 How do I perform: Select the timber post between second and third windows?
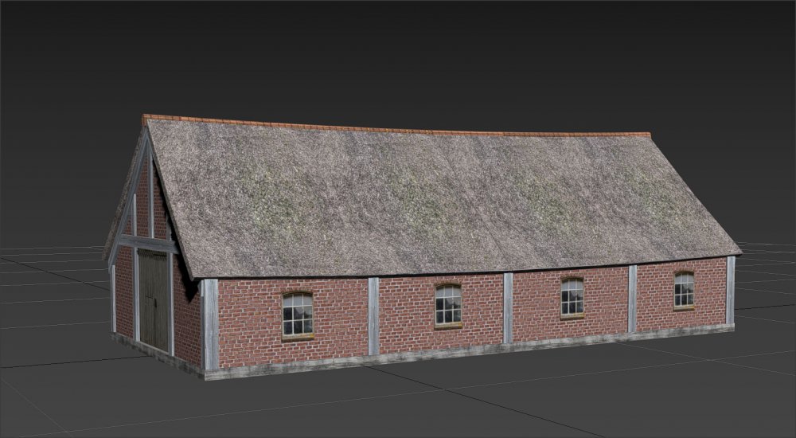pyautogui.click(x=508, y=307)
